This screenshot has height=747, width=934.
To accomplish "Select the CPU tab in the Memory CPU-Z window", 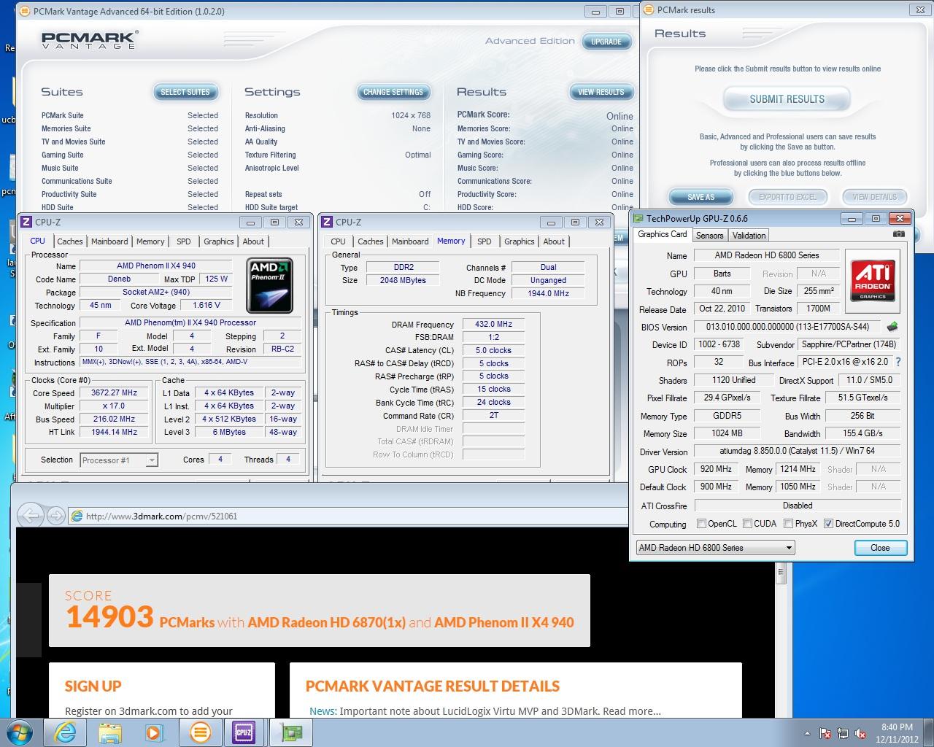I will point(338,241).
